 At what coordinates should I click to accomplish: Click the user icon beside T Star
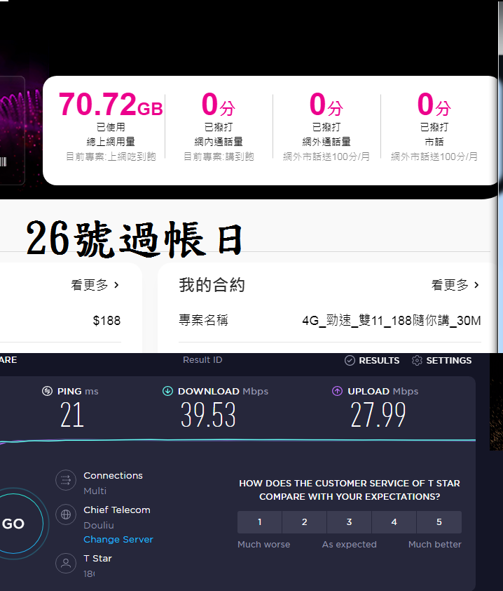[66, 563]
